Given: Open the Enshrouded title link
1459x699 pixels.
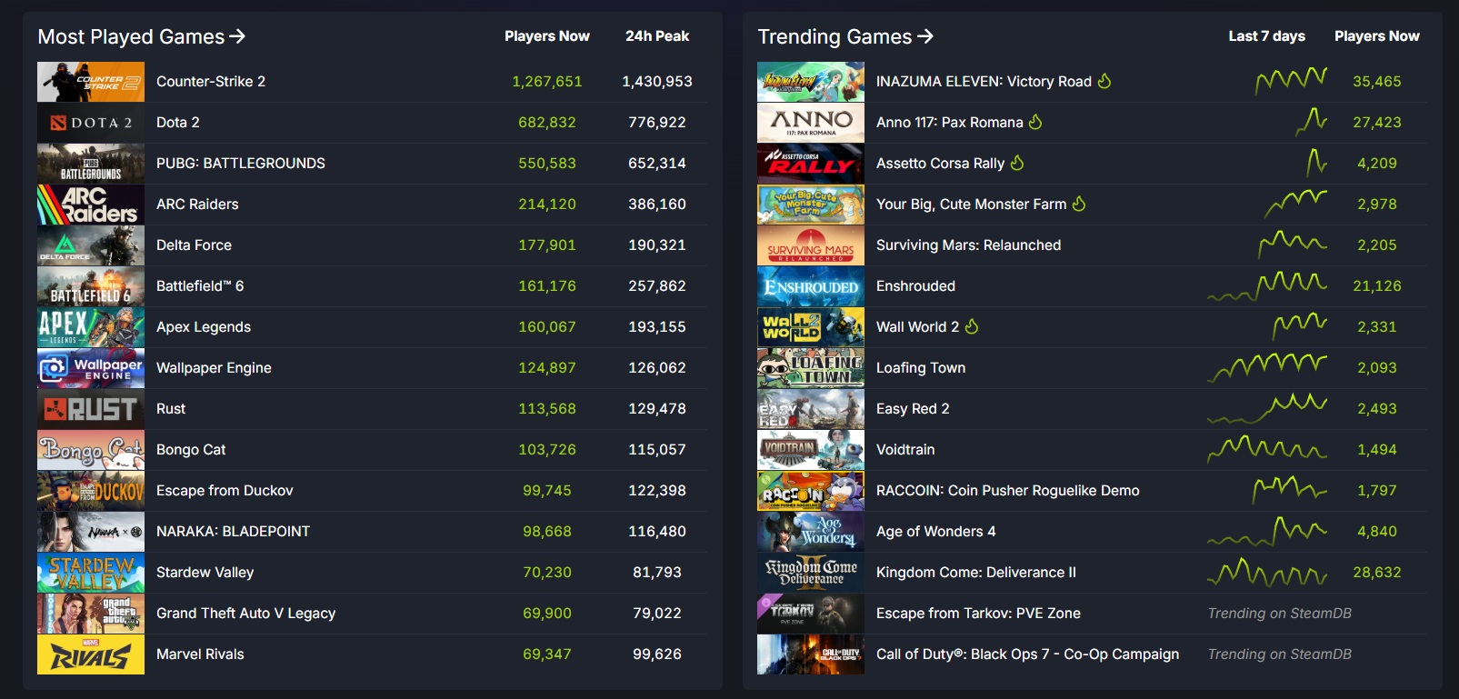Looking at the screenshot, I should click(x=915, y=286).
